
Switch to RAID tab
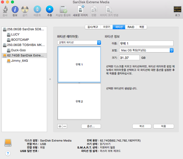(131, 27)
